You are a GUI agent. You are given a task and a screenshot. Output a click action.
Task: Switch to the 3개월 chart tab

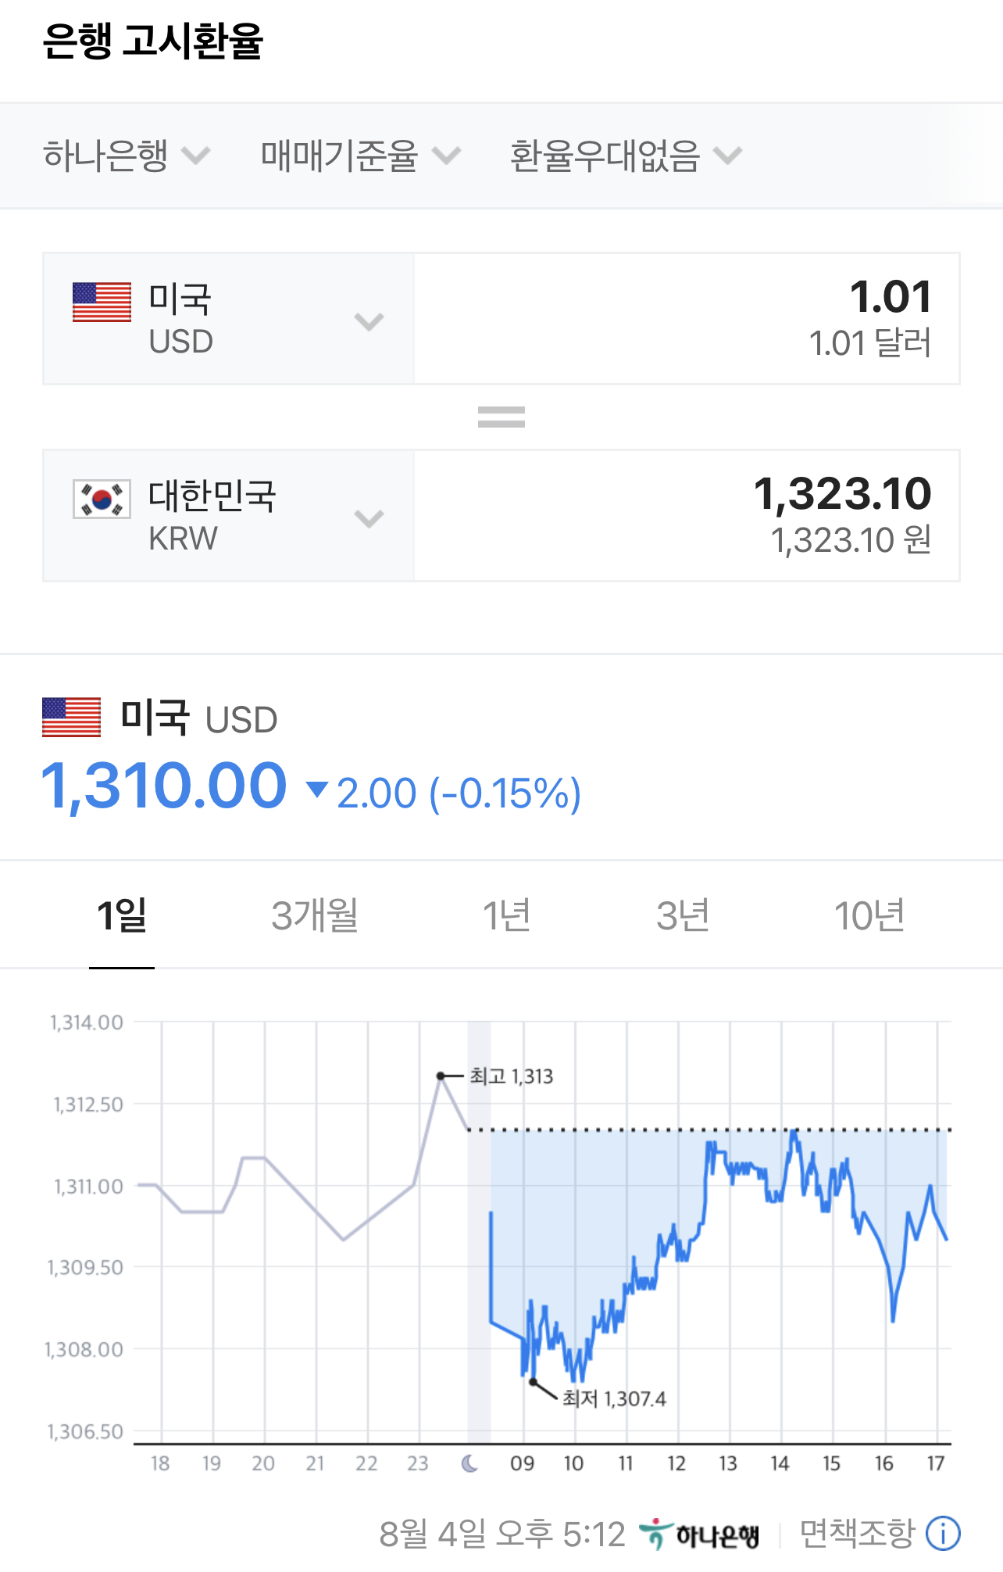(315, 915)
